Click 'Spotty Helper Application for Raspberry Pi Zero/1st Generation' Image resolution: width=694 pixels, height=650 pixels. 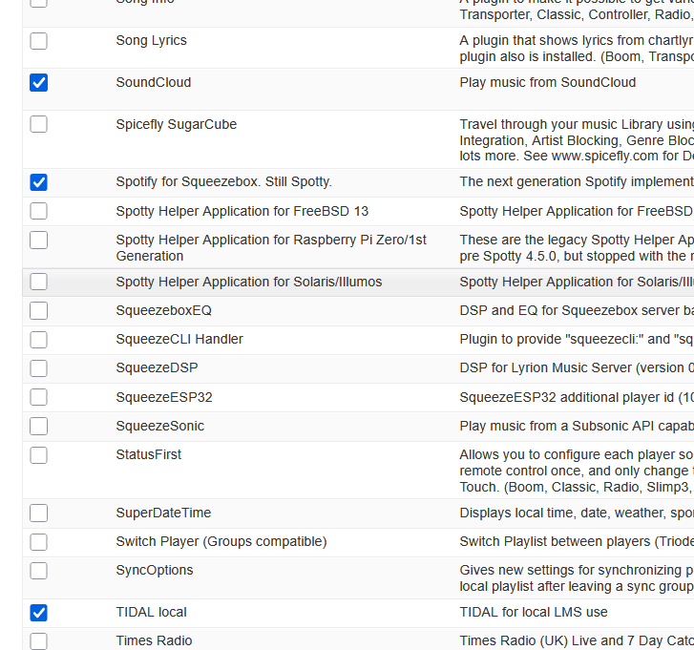pos(271,248)
